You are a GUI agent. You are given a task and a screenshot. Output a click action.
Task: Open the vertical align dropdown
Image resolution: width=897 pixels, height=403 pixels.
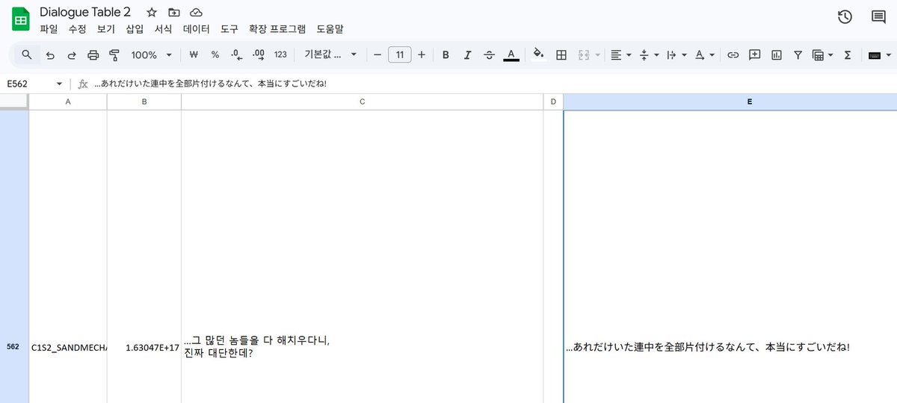tap(649, 54)
